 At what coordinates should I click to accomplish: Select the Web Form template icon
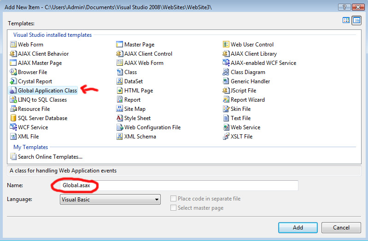[x=13, y=44]
